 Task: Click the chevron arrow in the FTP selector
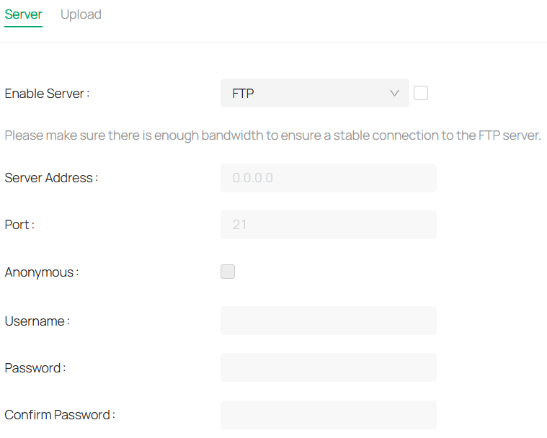pyautogui.click(x=394, y=93)
